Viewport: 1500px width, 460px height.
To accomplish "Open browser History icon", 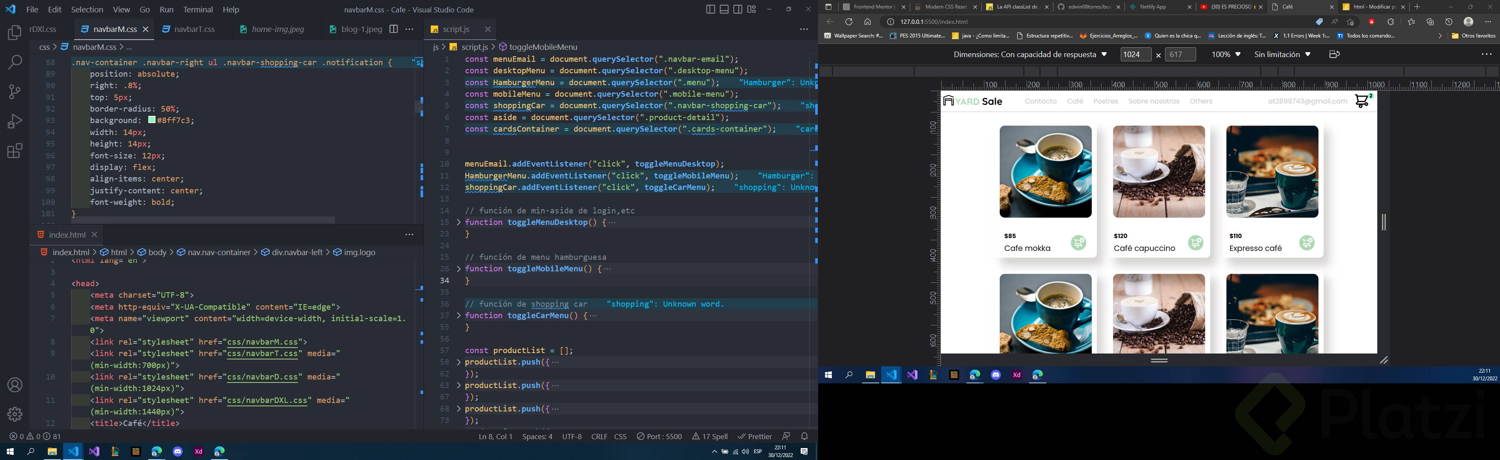I will tap(1449, 22).
